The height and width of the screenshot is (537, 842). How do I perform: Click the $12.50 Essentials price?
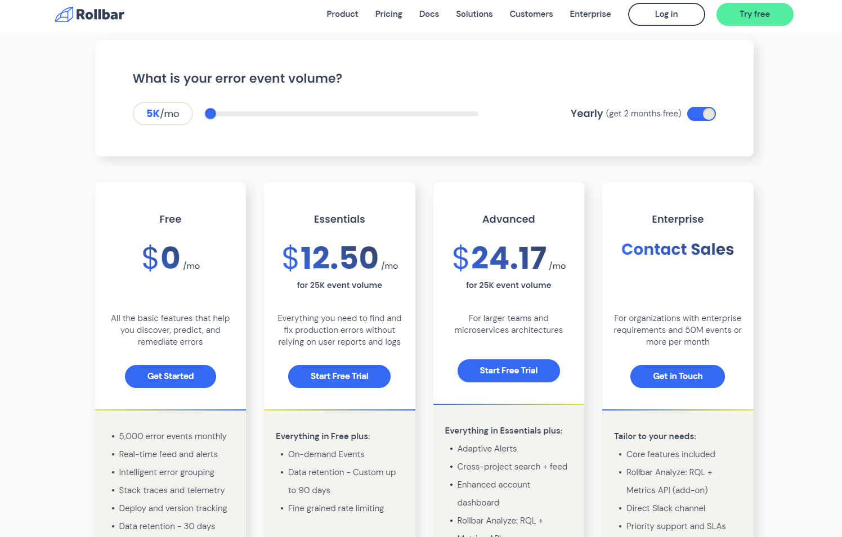(x=330, y=258)
